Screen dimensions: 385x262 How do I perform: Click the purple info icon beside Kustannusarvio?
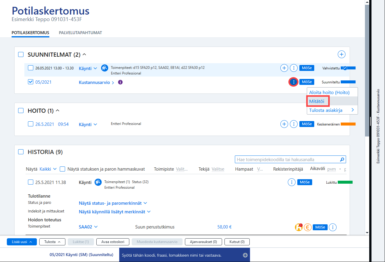[x=120, y=82]
